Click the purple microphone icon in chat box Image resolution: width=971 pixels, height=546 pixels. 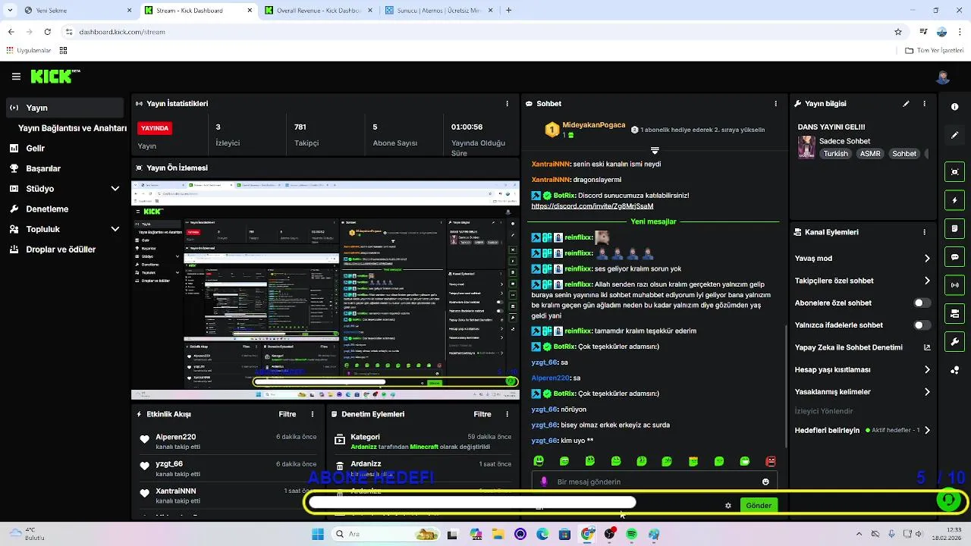[543, 482]
